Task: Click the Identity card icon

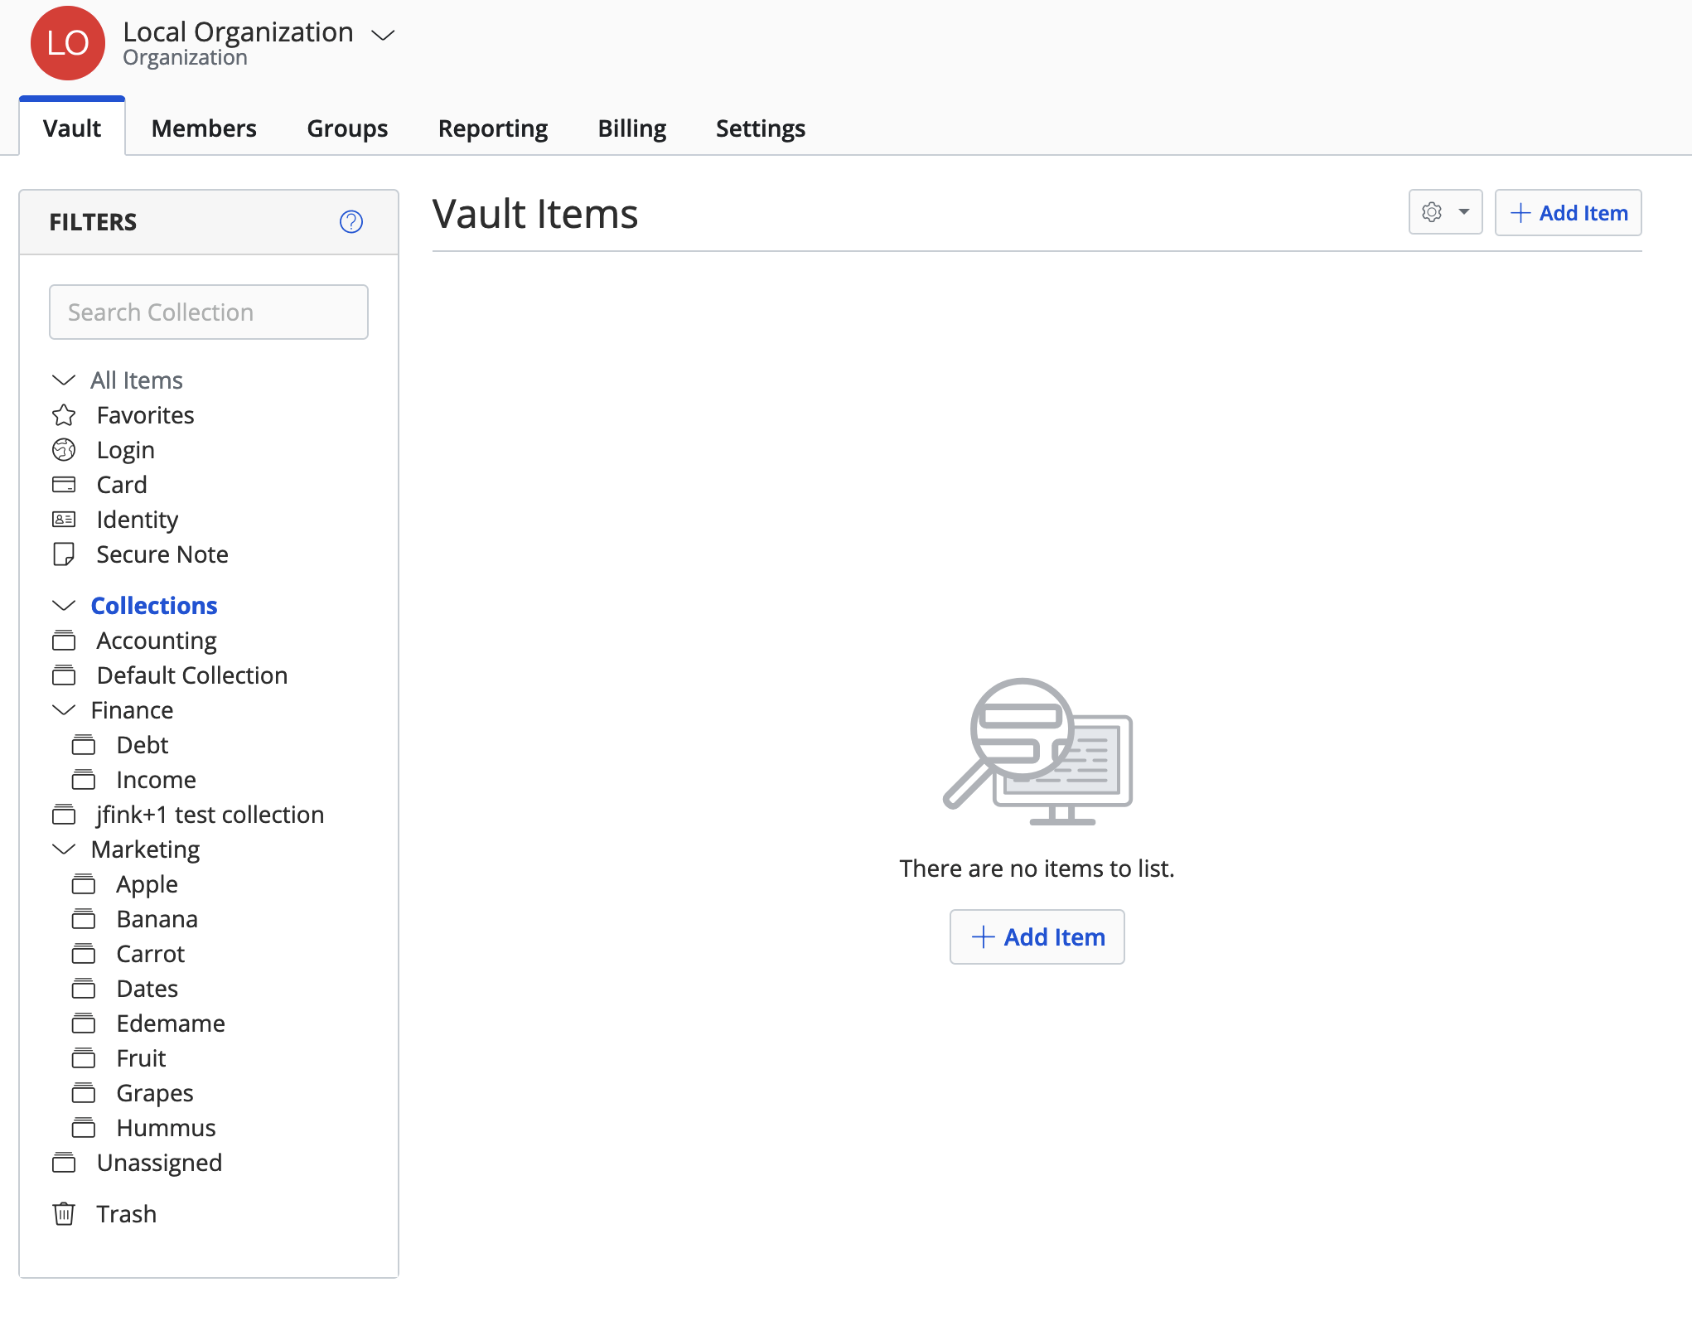Action: tap(64, 520)
